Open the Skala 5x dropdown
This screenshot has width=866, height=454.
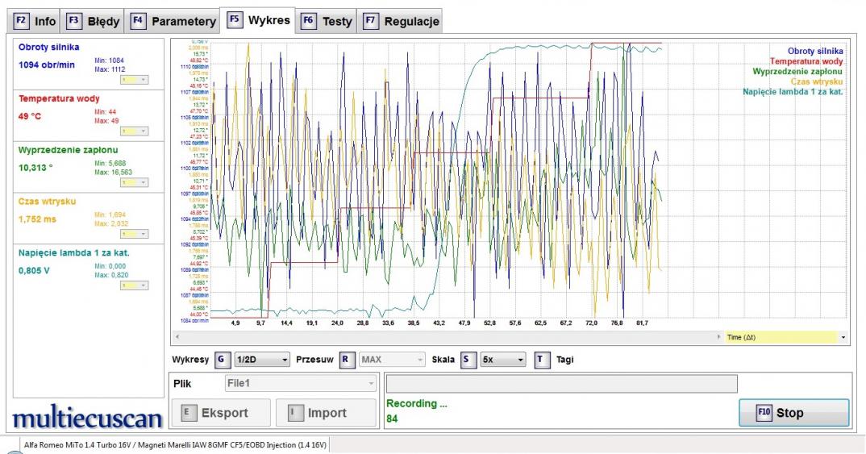503,360
